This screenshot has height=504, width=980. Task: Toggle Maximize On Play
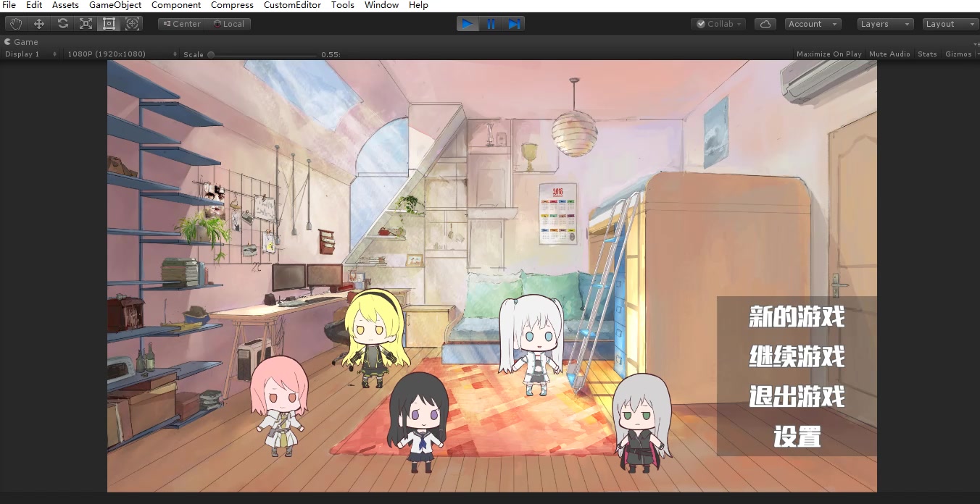[x=829, y=54]
